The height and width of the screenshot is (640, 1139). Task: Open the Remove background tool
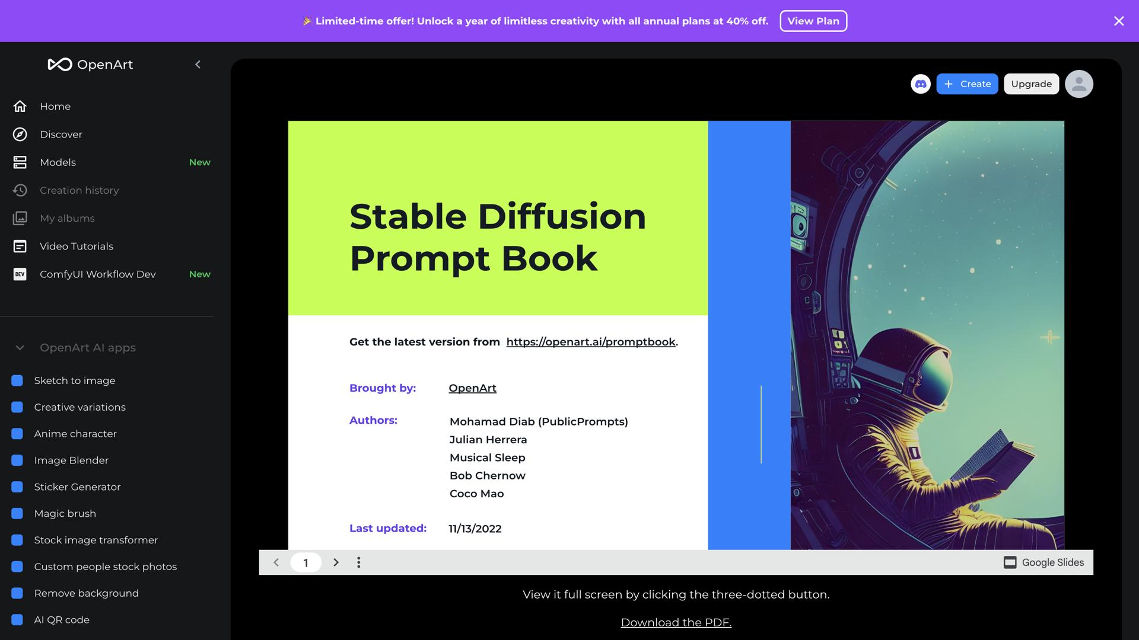[x=87, y=593]
